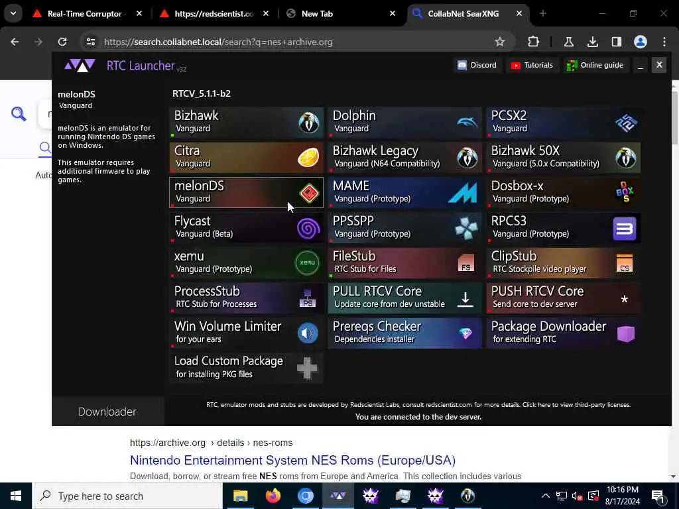Open the browser extensions puzzle icon
Image resolution: width=679 pixels, height=509 pixels.
(x=534, y=42)
